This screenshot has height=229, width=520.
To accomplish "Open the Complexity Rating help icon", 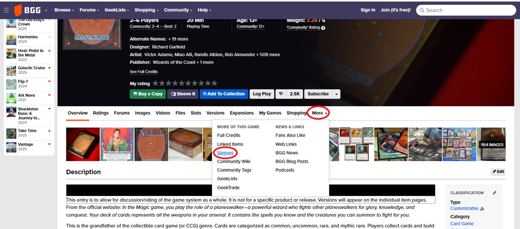I will [x=323, y=28].
